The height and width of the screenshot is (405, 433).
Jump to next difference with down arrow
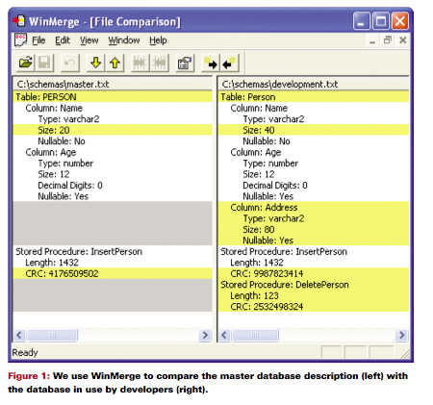pos(95,63)
